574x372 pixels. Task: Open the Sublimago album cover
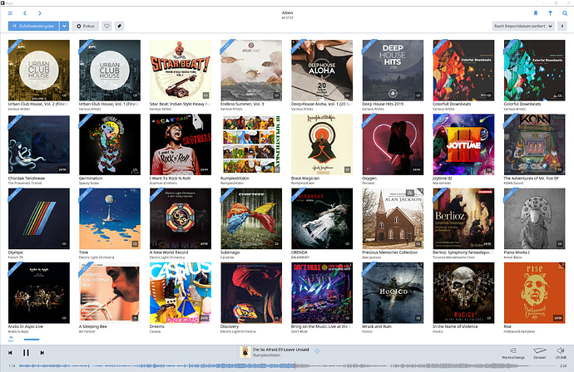251,219
